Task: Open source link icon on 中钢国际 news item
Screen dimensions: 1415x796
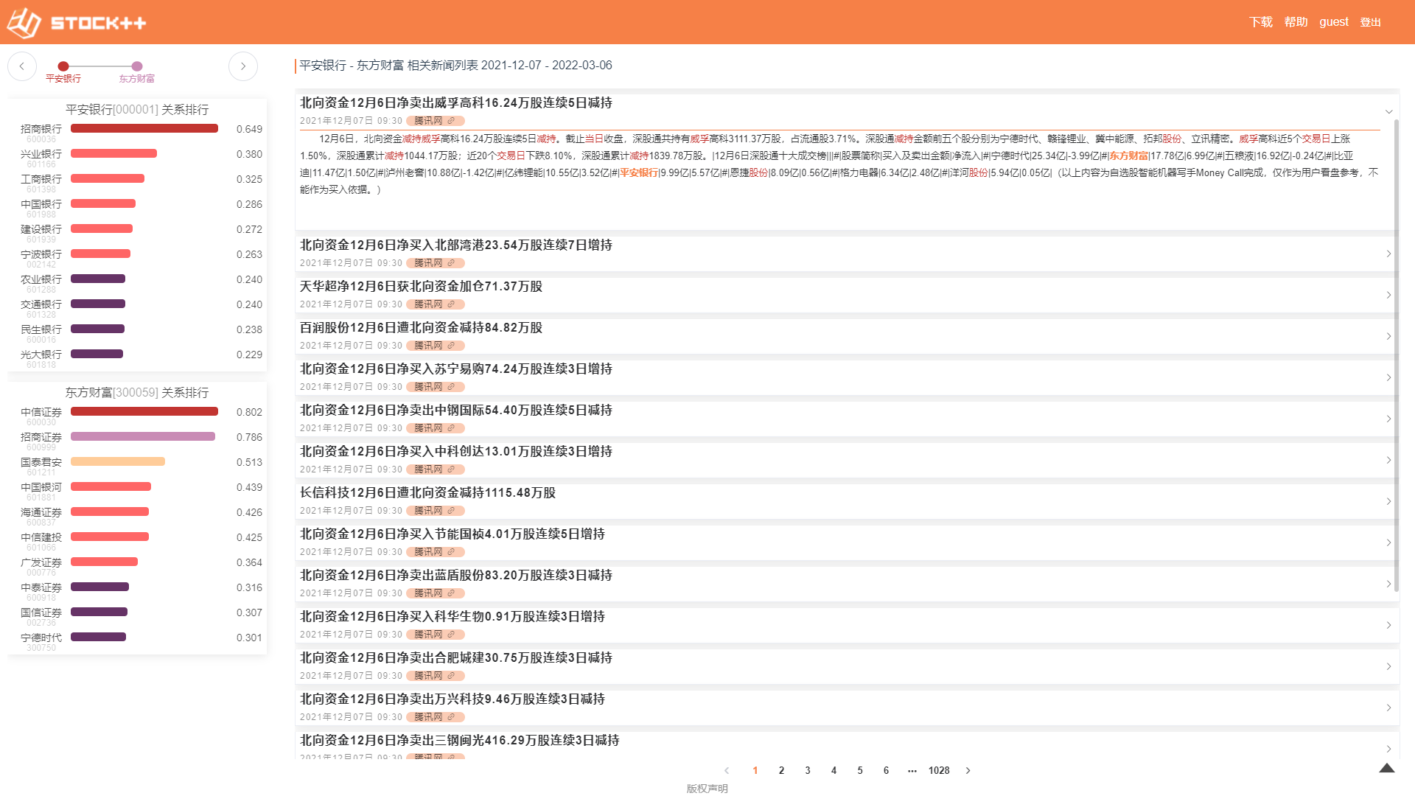Action: [x=451, y=428]
